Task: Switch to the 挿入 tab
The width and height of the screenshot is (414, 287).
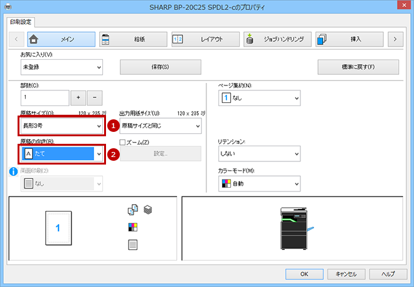Action: 349,40
